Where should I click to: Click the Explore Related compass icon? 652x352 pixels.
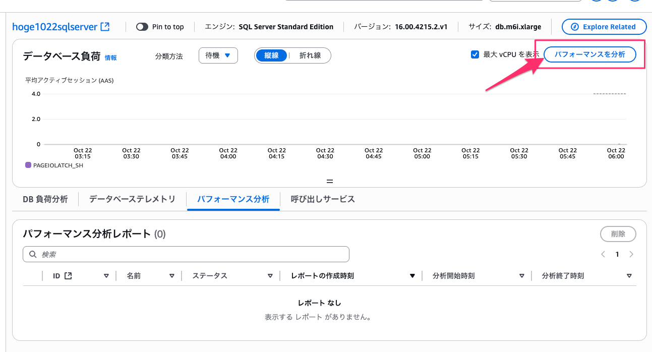[x=574, y=27]
